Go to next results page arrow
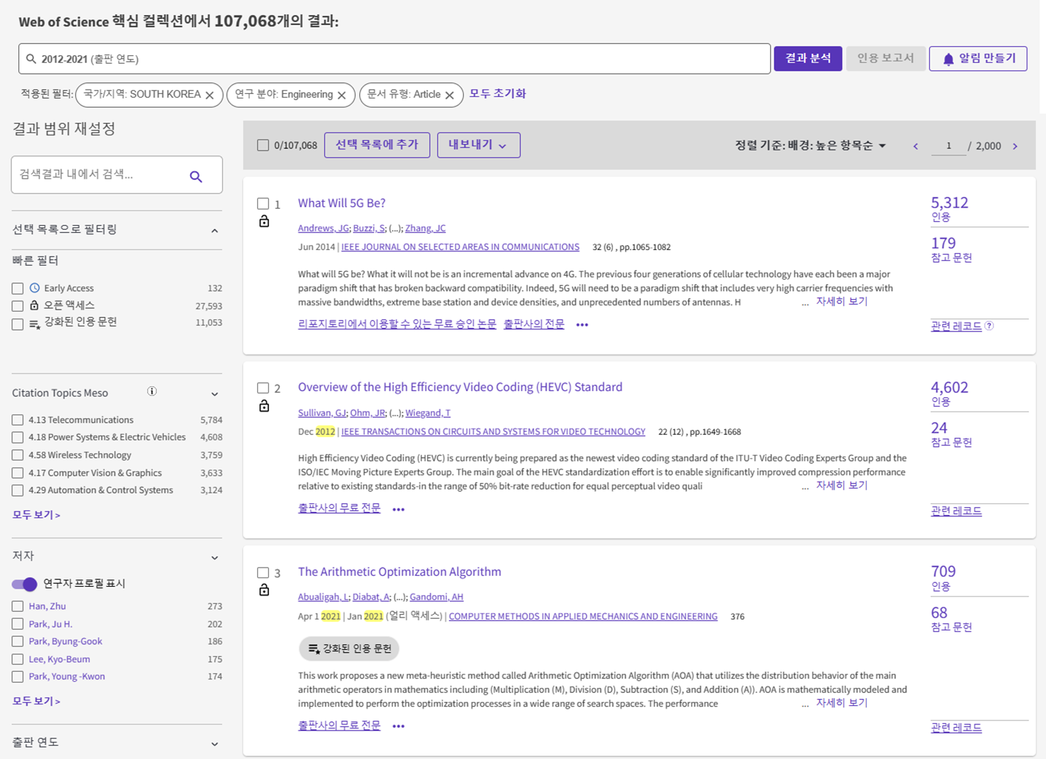1046x759 pixels. [x=1015, y=146]
